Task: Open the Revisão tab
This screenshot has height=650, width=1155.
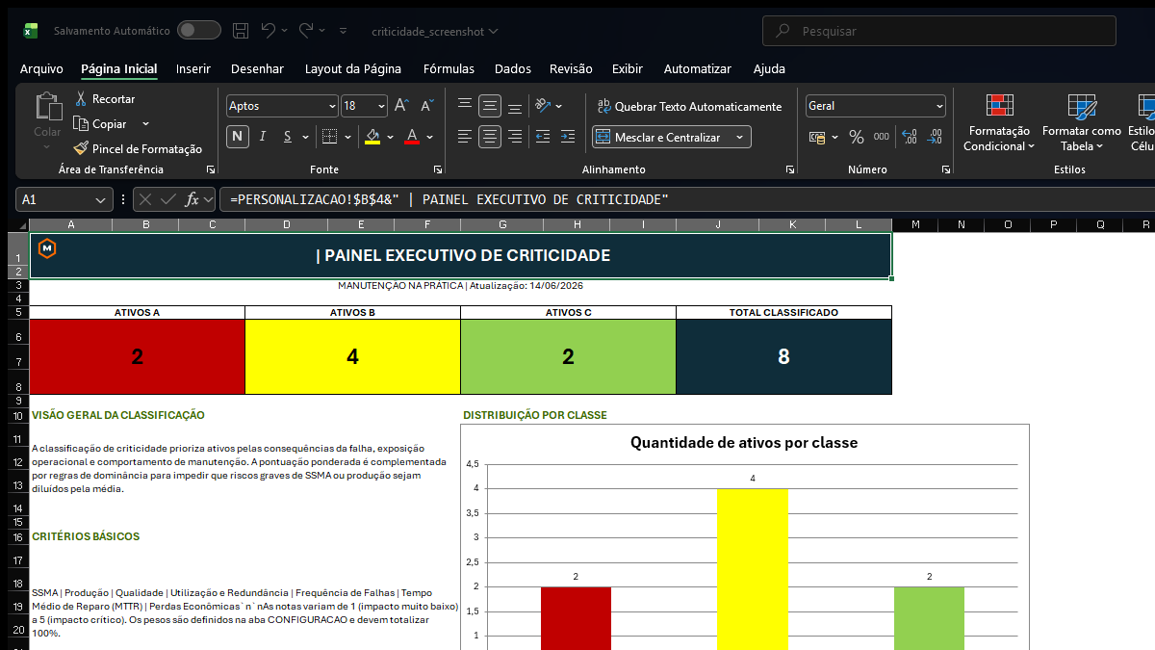Action: pyautogui.click(x=571, y=68)
